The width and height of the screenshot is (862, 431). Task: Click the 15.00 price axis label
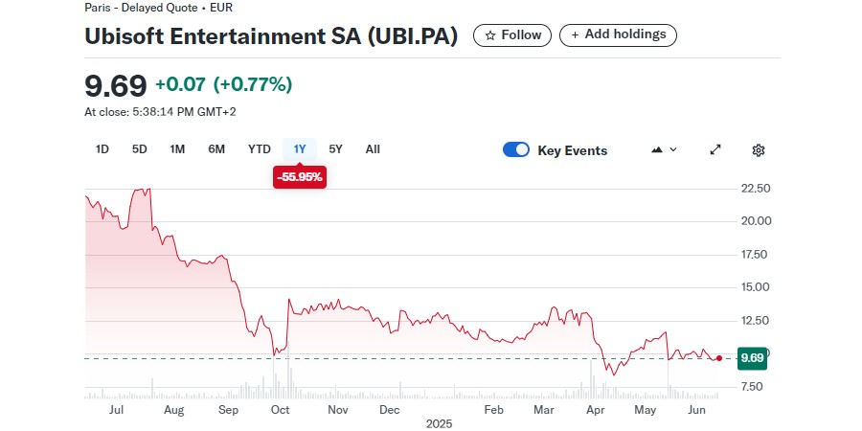pyautogui.click(x=756, y=287)
